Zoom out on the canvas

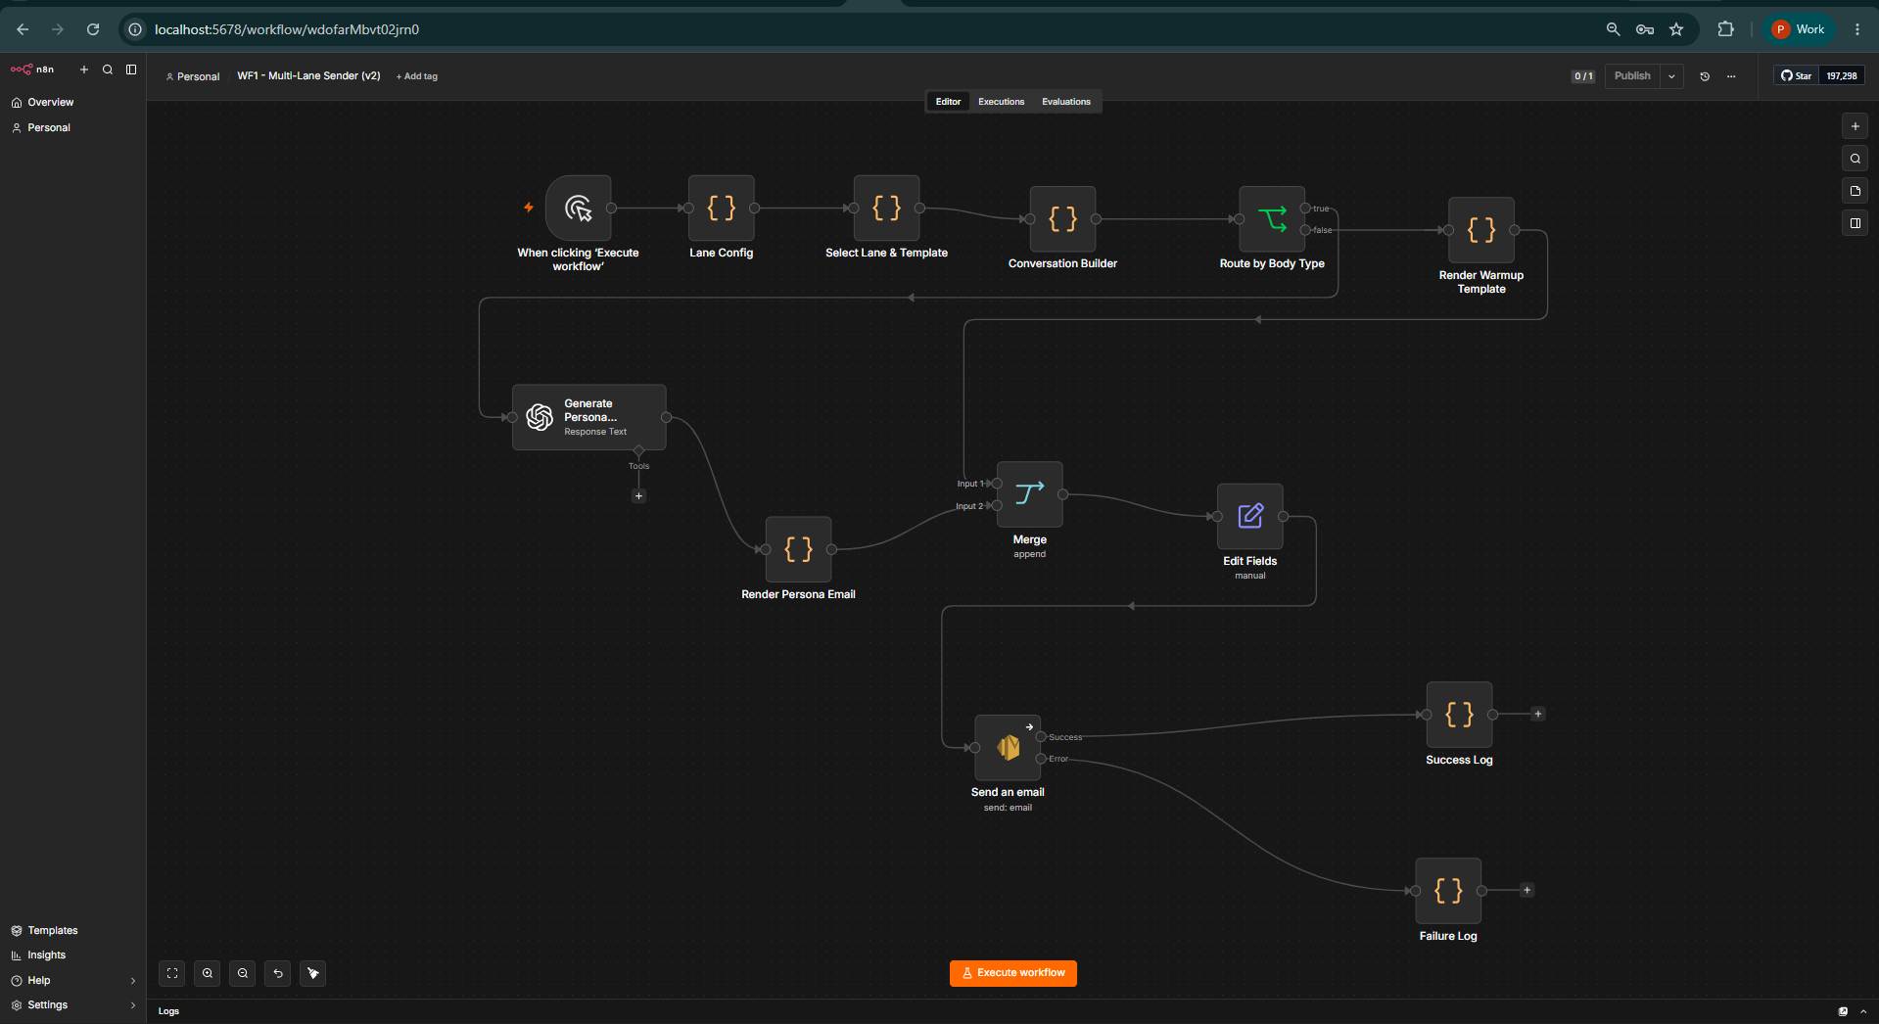point(243,973)
